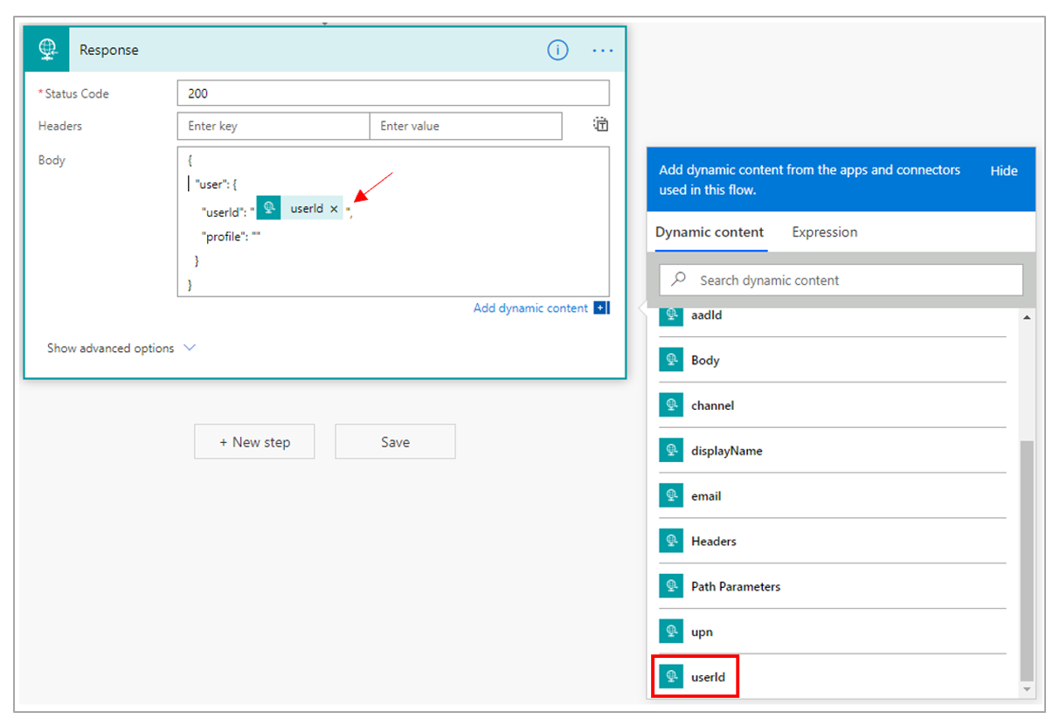Switch to the Dynamic content tab
This screenshot has height=726, width=1060.
coord(710,232)
